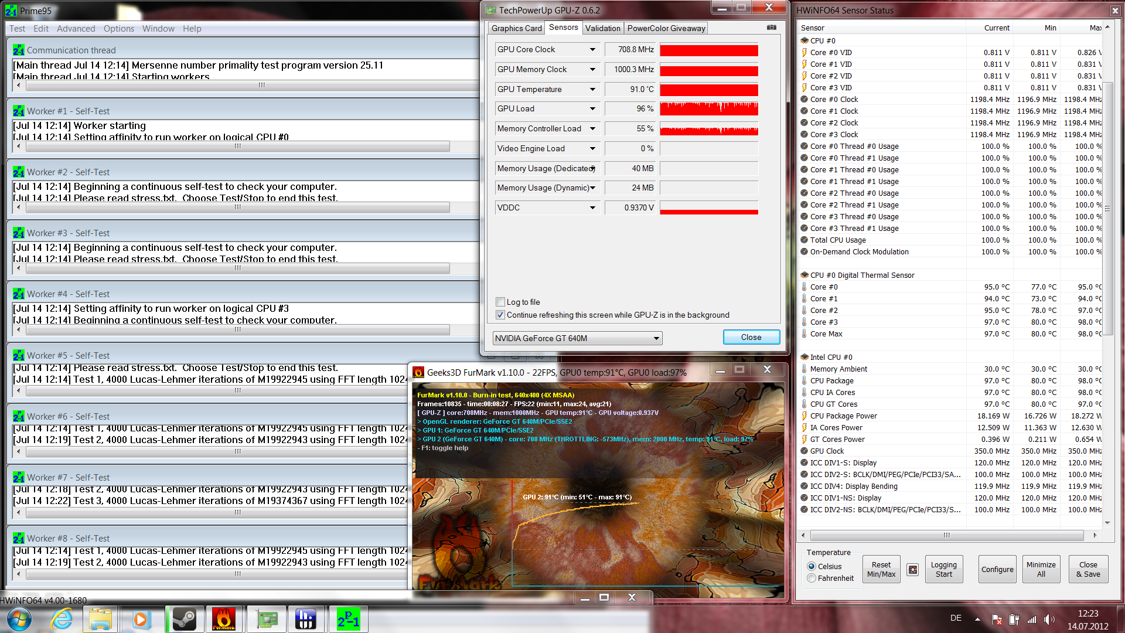
Task: Click the HWiNFO taskbar icon
Action: (305, 620)
